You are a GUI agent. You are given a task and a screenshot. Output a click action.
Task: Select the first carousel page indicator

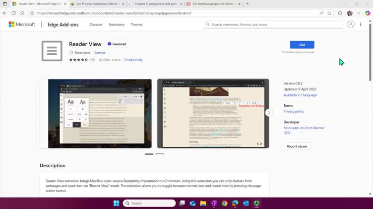click(149, 154)
